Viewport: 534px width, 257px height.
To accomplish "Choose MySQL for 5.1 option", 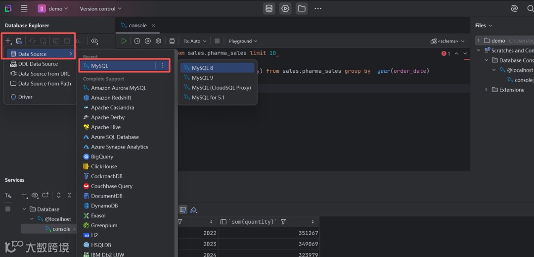I will (x=217, y=98).
